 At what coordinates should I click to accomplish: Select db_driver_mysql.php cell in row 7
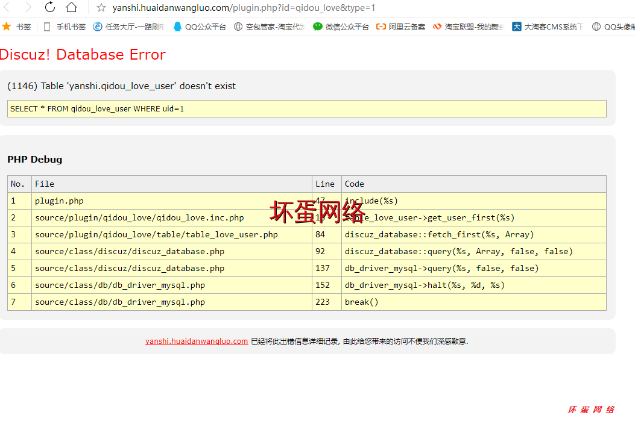tap(172, 302)
